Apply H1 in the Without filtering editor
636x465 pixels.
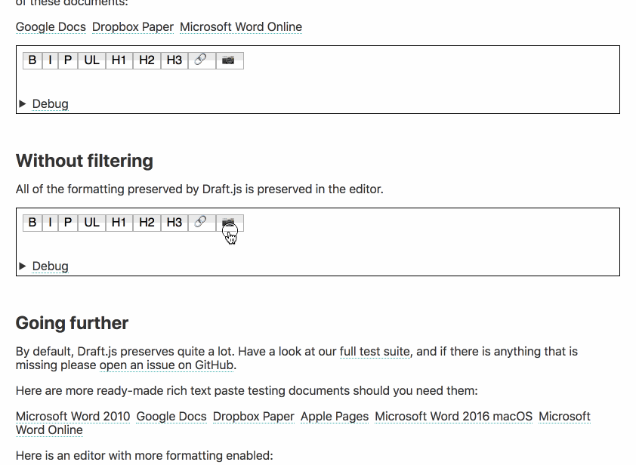tap(119, 223)
